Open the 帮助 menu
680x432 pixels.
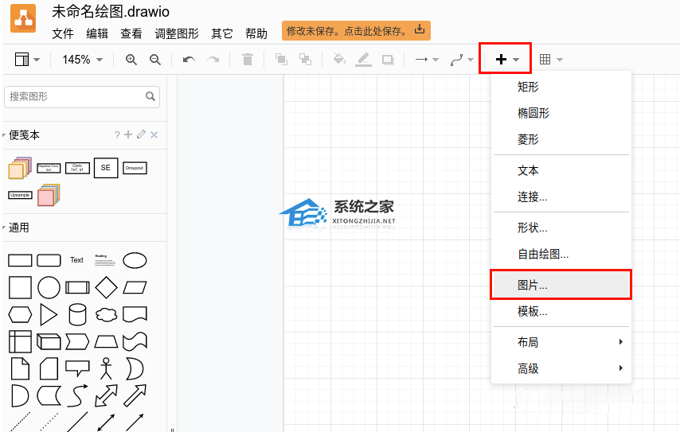(x=256, y=33)
